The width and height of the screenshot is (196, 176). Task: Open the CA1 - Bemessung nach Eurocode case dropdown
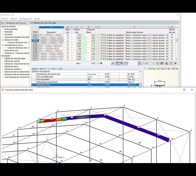(x=15, y=23)
